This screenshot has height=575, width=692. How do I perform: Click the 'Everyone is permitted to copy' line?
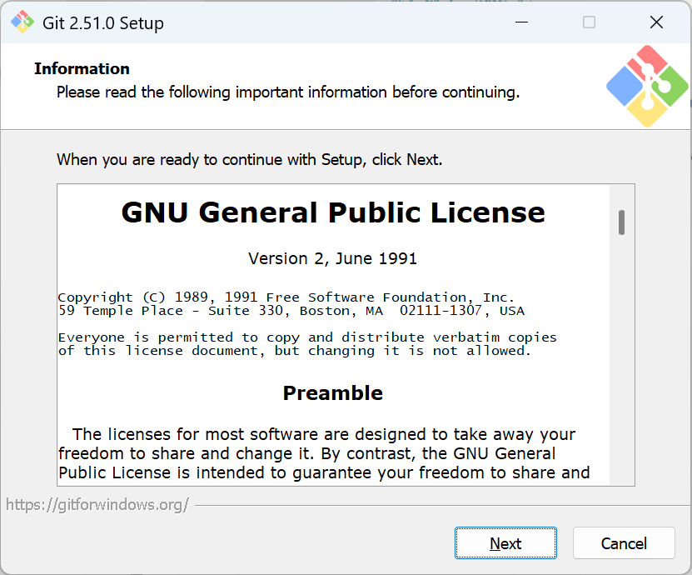(307, 337)
